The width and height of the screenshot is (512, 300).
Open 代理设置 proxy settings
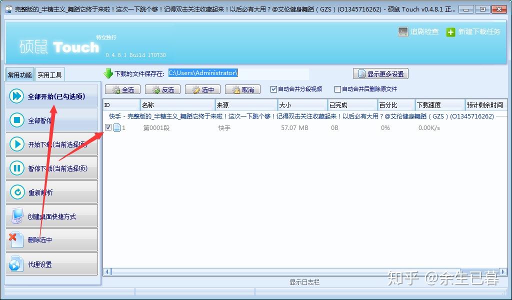point(52,264)
